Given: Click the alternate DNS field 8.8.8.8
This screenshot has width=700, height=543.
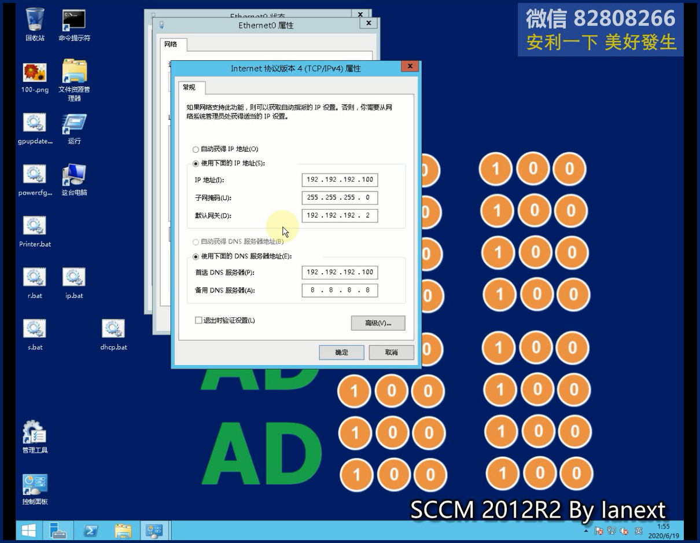Looking at the screenshot, I should pos(340,290).
